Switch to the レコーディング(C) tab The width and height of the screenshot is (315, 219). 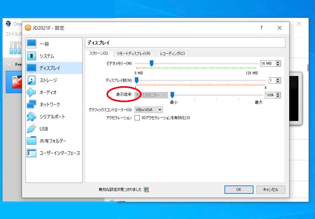172,53
